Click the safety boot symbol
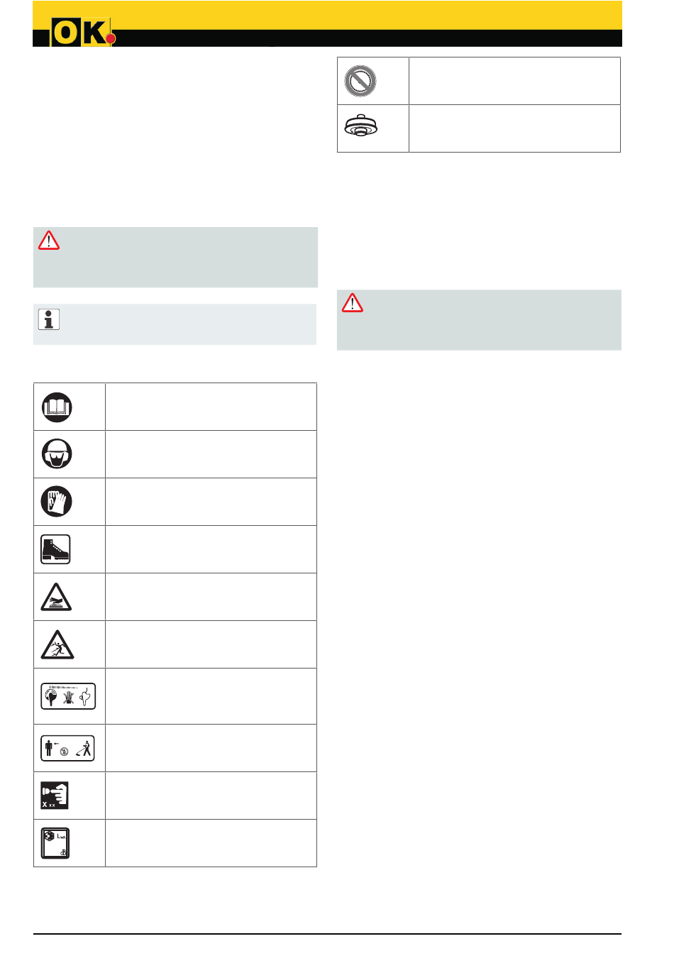The image size is (674, 968). click(x=56, y=549)
